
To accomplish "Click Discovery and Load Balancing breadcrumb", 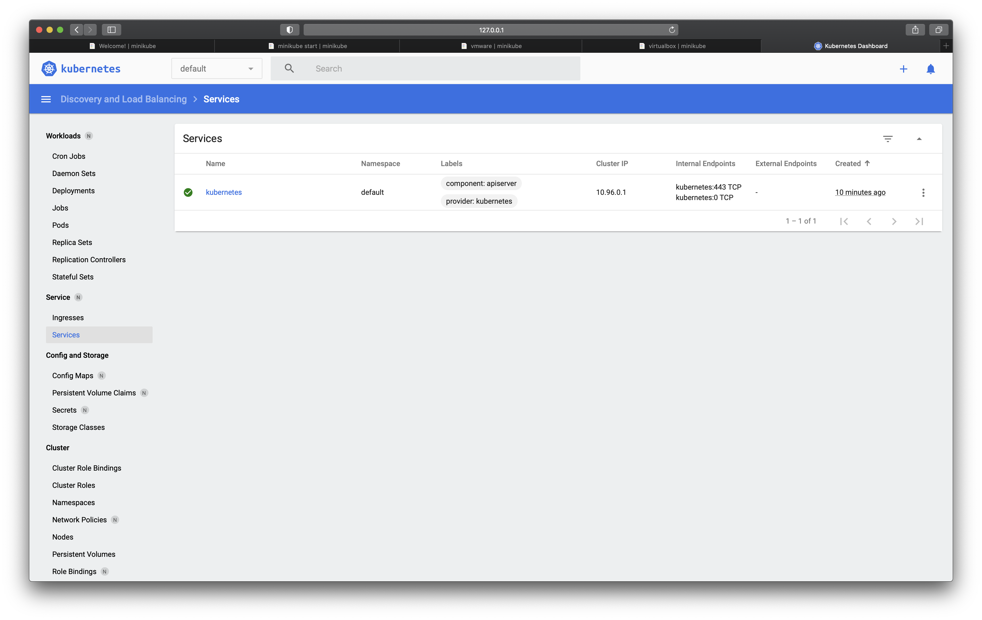I will pos(124,99).
